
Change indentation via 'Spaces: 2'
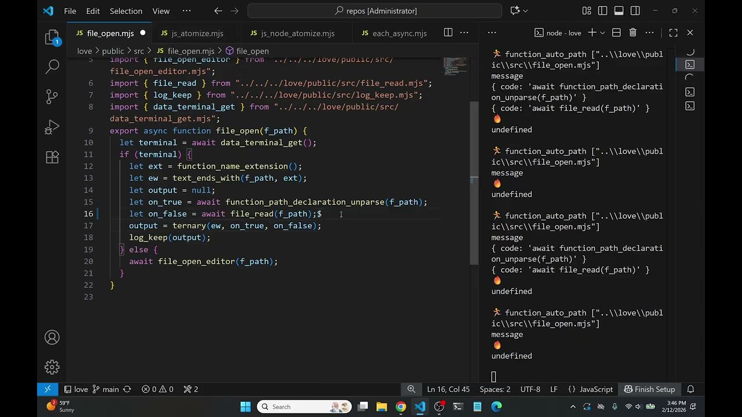(x=495, y=389)
